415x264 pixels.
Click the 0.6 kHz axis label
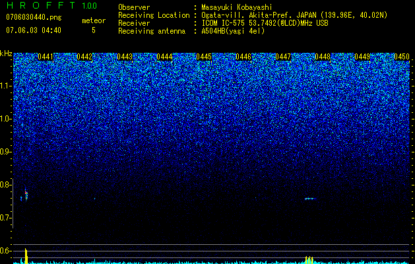tap(6, 251)
